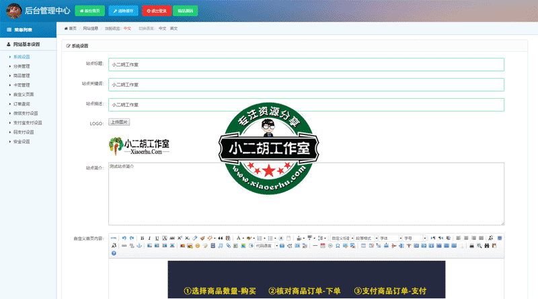538x299 pixels.
Task: Switch language to 英文 in breadcrumb bar
Action: pyautogui.click(x=174, y=28)
